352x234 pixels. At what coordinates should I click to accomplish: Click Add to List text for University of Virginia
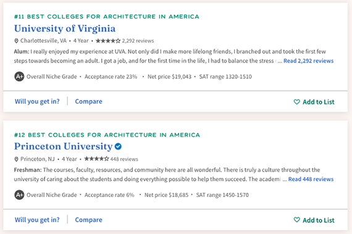click(x=319, y=102)
